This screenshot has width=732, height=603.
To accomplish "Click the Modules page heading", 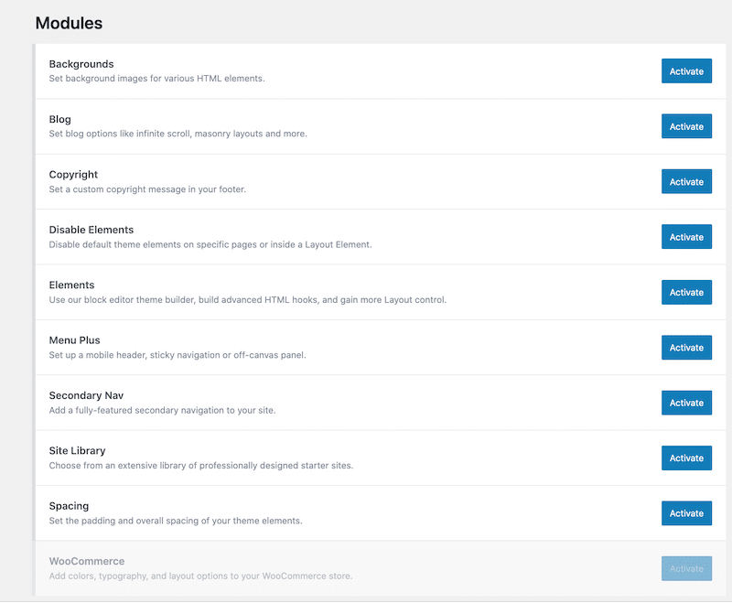I will (x=69, y=23).
